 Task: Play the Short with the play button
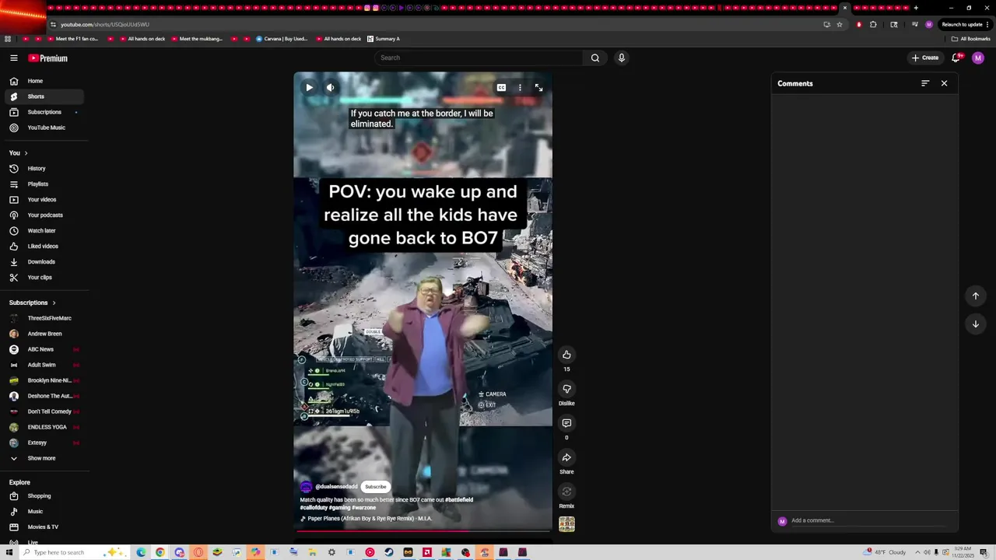(309, 88)
